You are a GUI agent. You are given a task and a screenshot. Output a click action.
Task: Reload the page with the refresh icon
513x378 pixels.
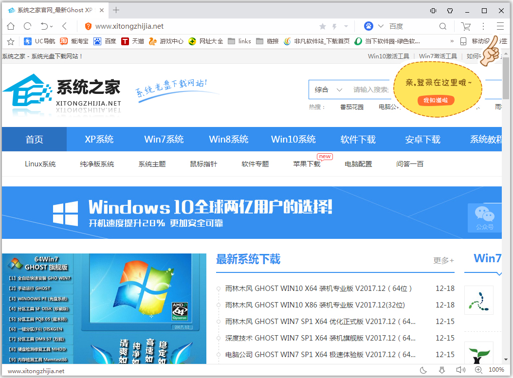click(x=27, y=26)
